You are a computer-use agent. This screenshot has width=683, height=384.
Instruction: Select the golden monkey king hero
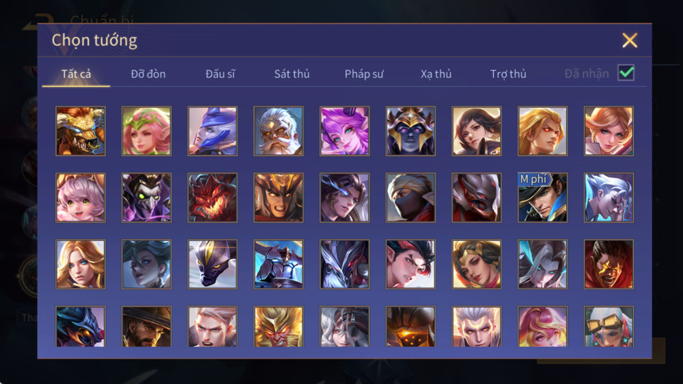click(x=278, y=327)
